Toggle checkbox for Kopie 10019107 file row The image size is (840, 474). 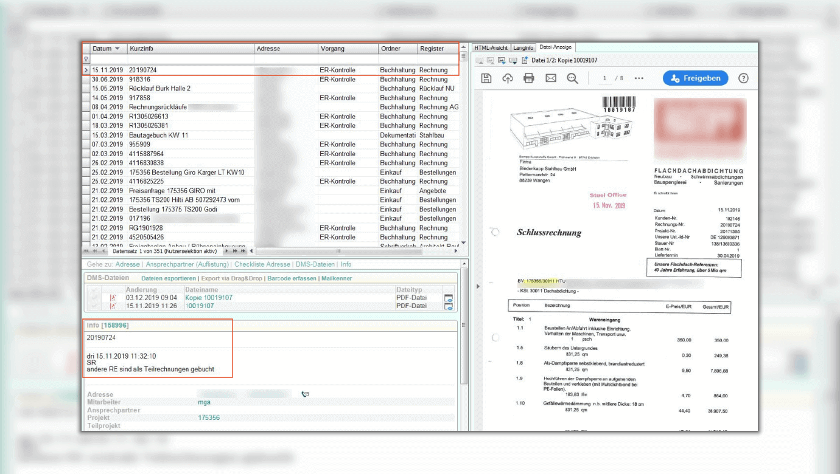click(93, 298)
